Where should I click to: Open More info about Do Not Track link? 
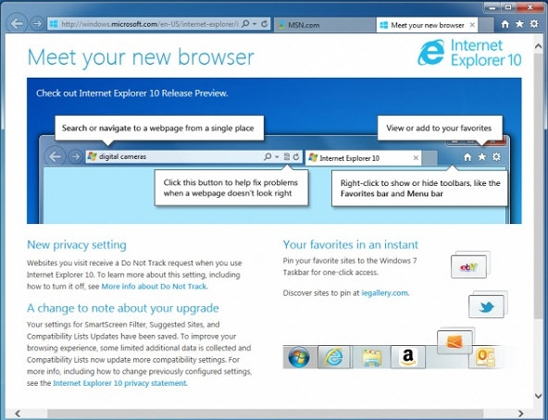pyautogui.click(x=154, y=287)
